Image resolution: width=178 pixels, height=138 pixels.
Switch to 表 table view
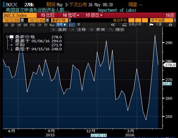pyautogui.click(x=78, y=25)
